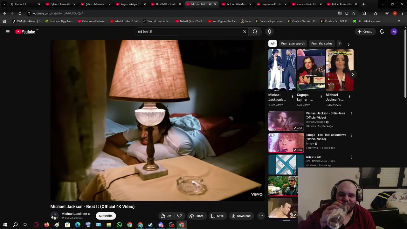Click the address bar URL
This screenshot has width=407, height=229.
58,13
